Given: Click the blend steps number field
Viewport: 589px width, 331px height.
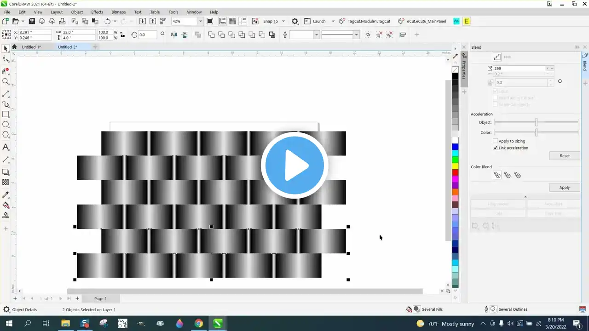Looking at the screenshot, I should (519, 68).
